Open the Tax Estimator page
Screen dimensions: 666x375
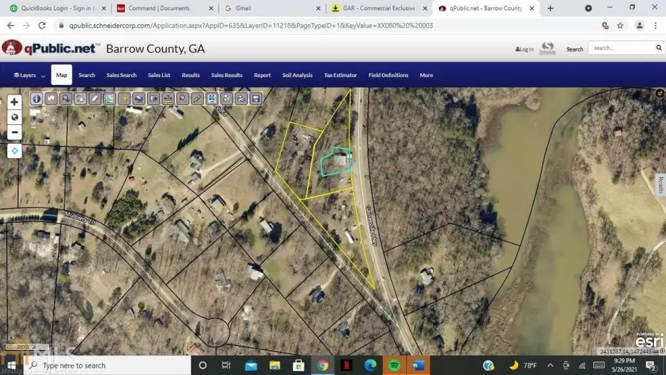(x=340, y=75)
